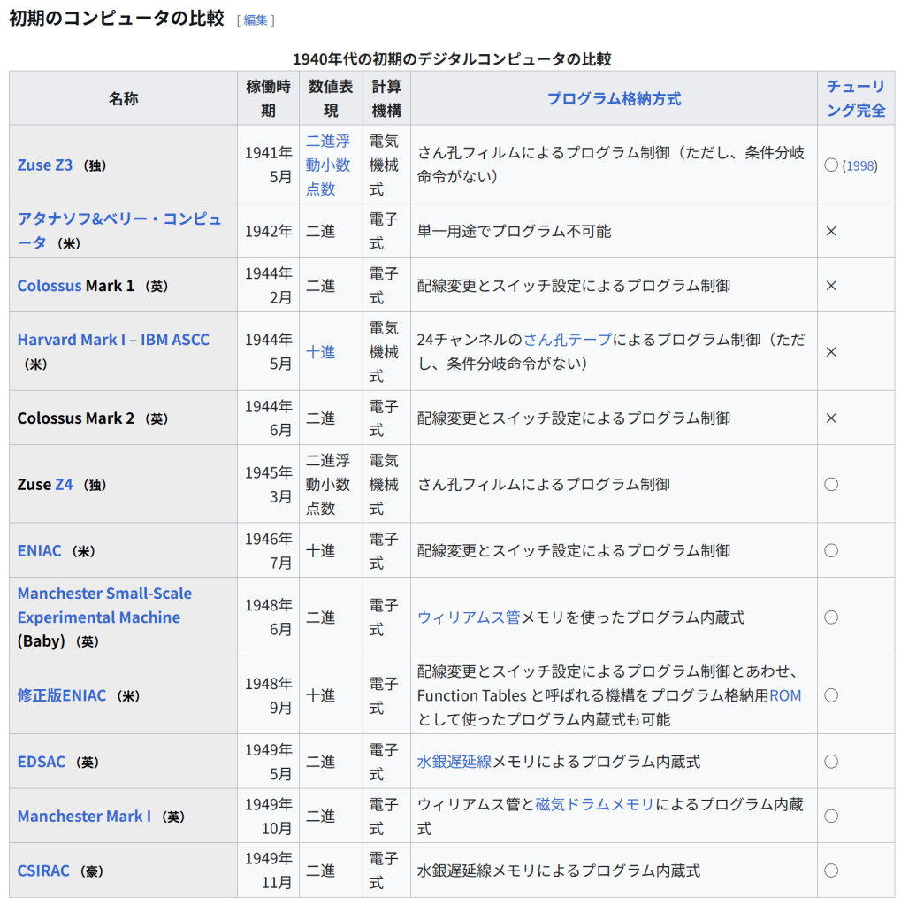
Task: Click the 編集 edit link beside heading
Action: pyautogui.click(x=256, y=19)
